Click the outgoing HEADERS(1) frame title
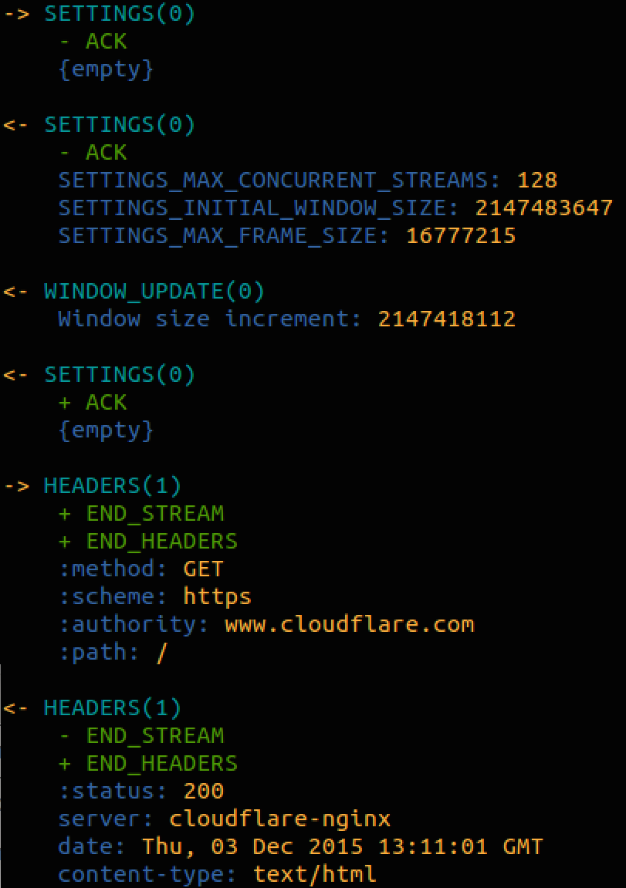Viewport: 626px width, 888px height. point(113,486)
